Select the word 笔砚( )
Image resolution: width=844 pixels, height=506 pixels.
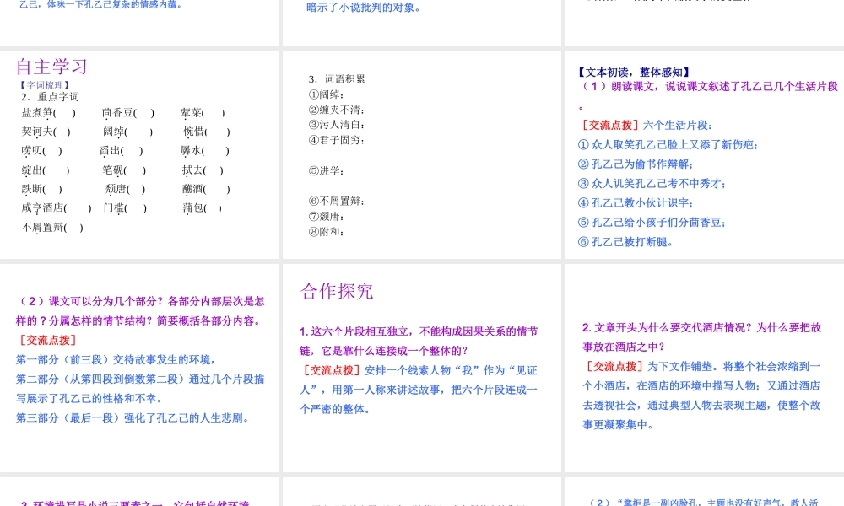tap(124, 170)
